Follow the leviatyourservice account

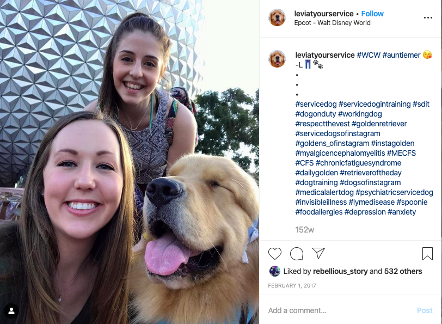click(372, 14)
